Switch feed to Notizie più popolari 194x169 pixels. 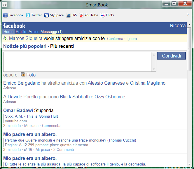25,46
